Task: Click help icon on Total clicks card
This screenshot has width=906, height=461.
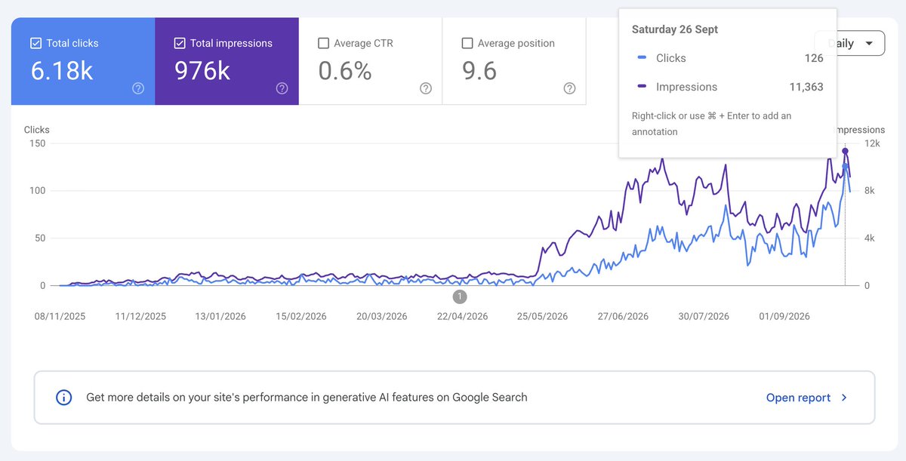Action: (138, 88)
